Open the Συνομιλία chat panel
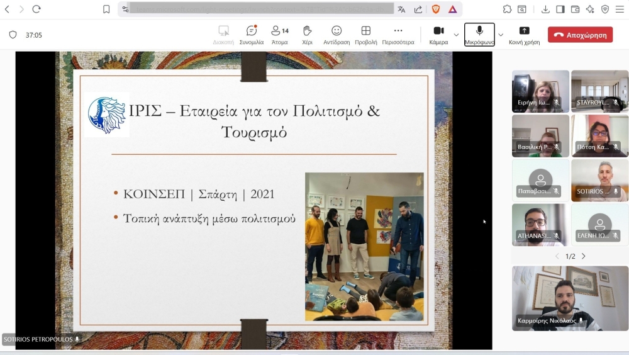 click(252, 35)
